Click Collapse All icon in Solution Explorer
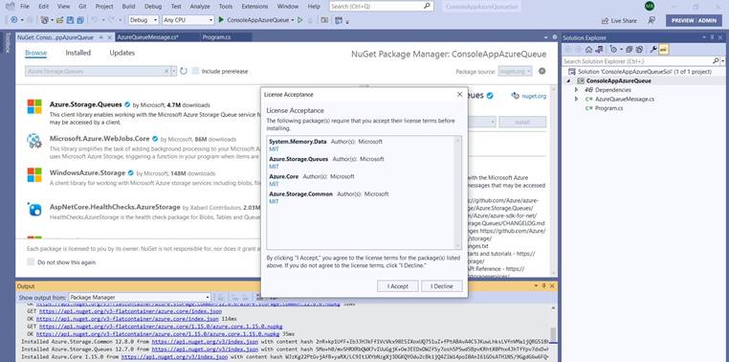 [x=630, y=50]
